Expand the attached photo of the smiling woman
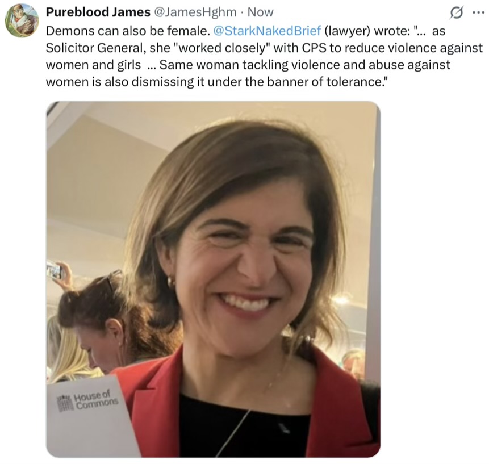This screenshot has width=489, height=464. pos(214,279)
